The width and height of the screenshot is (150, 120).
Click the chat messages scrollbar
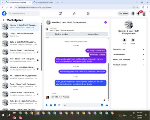[108, 81]
